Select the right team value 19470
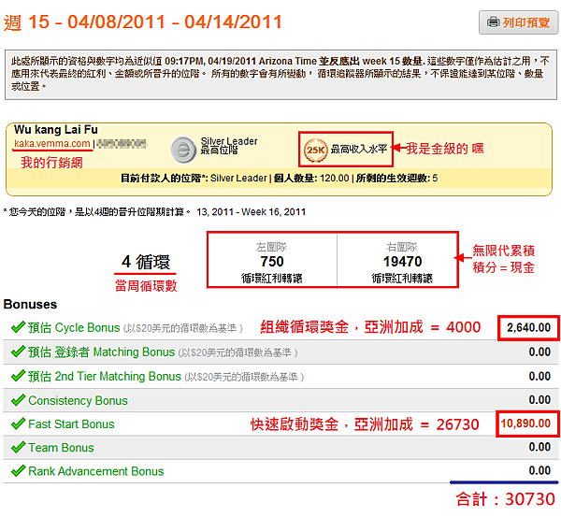 [x=402, y=262]
